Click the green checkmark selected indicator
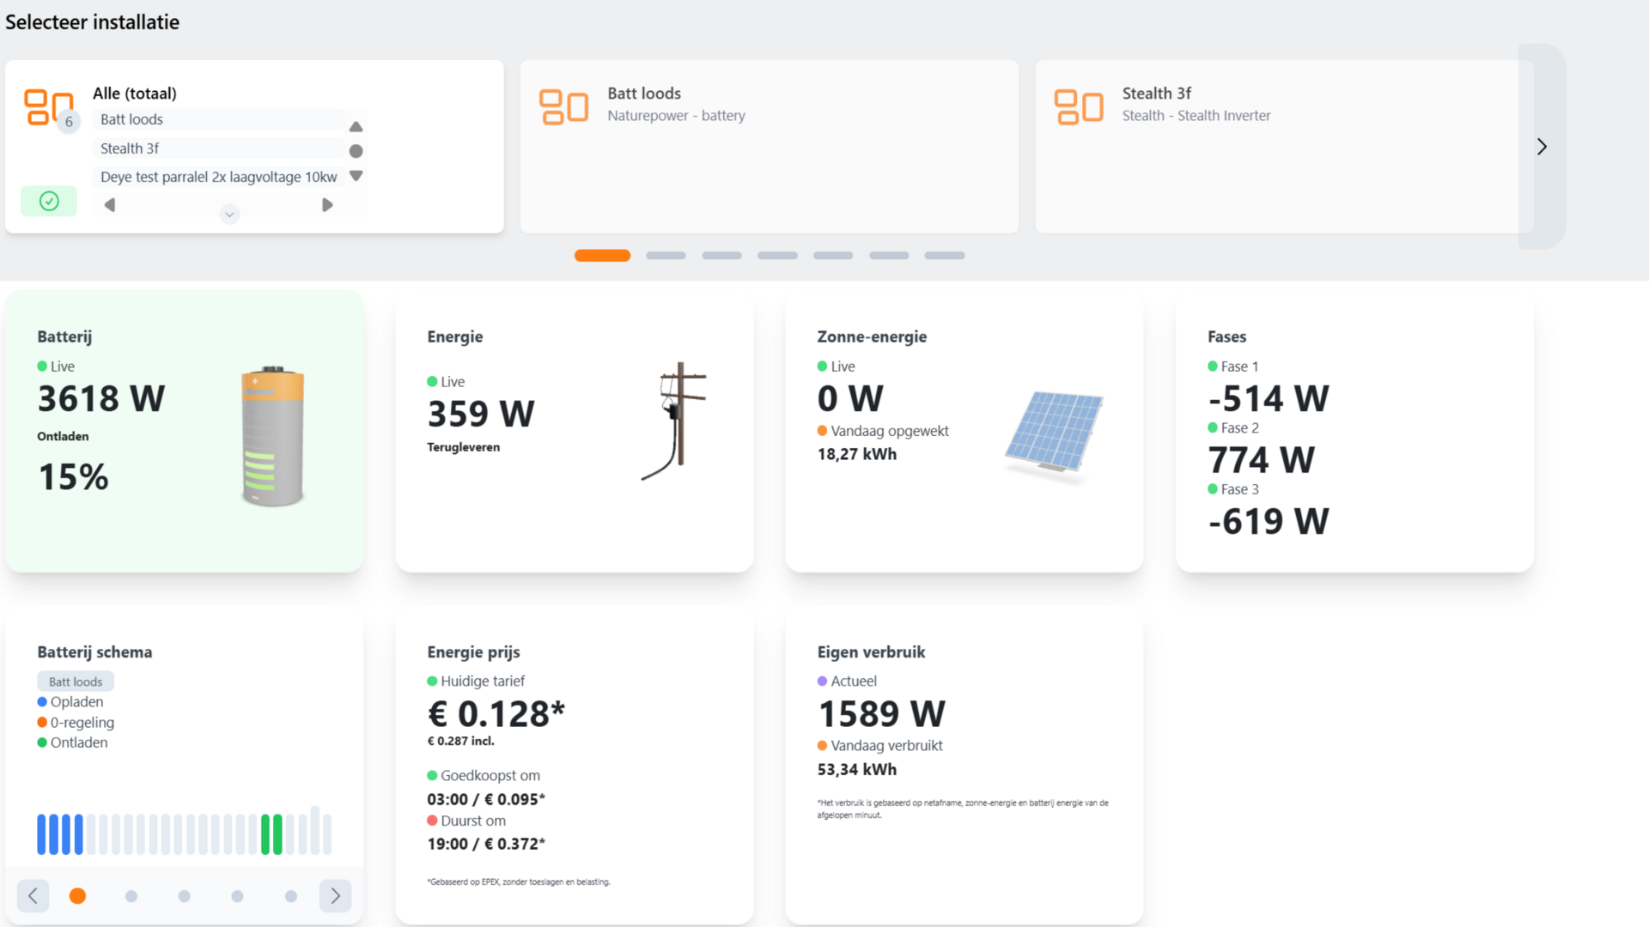The height and width of the screenshot is (927, 1649). point(49,201)
